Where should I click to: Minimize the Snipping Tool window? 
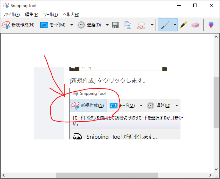coord(179,6)
